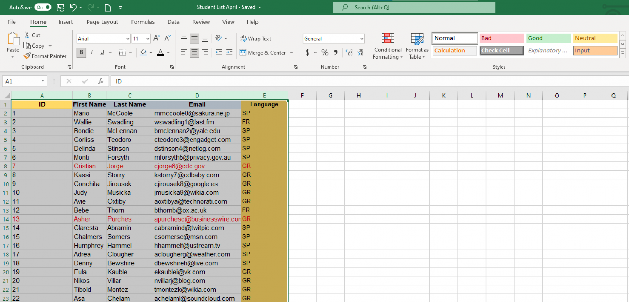Expand the General number format dropdown
629x302 pixels.
point(362,39)
